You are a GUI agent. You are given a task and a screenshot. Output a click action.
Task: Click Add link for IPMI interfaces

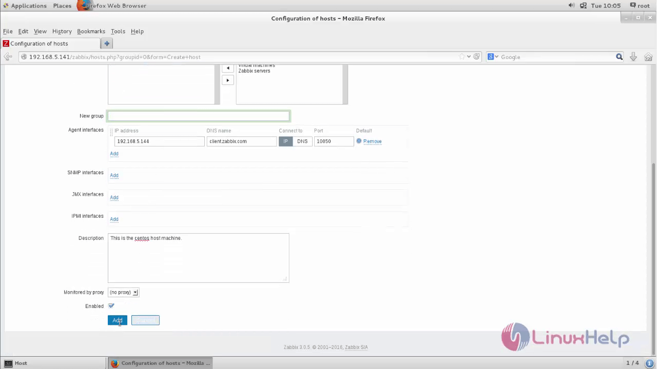coord(114,219)
